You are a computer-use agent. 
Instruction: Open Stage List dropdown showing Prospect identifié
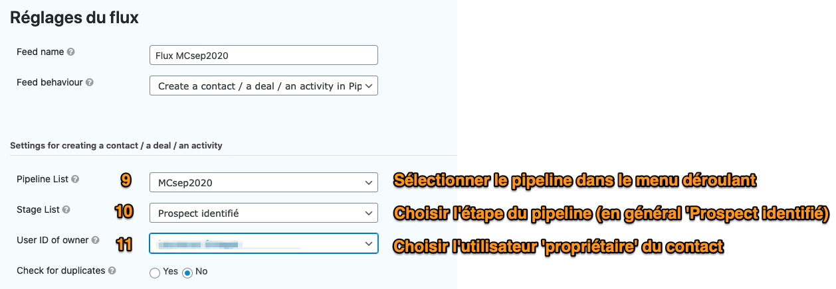(x=264, y=213)
